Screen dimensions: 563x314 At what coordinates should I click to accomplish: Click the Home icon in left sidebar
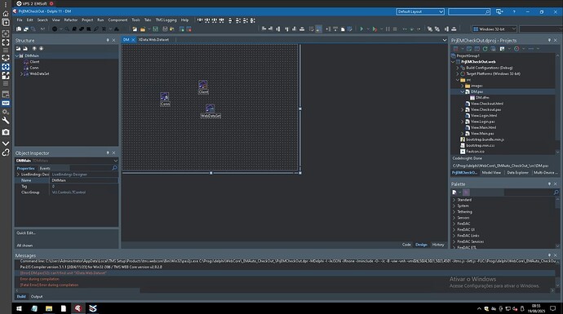6,14
